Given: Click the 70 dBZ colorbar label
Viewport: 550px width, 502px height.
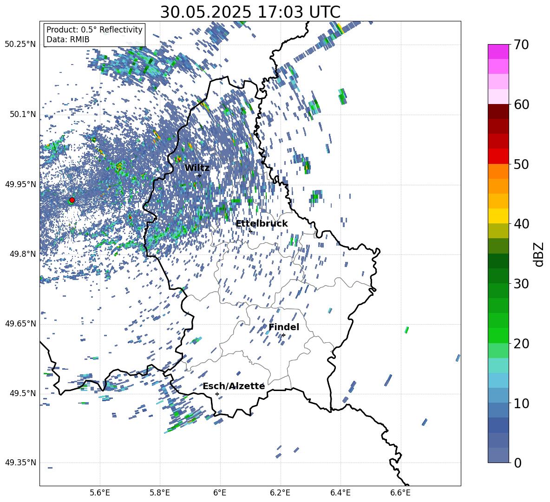Looking at the screenshot, I should 521,45.
